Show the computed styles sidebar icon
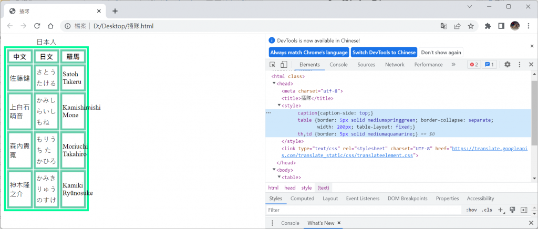Screen dimensions: 538x229 click(x=524, y=210)
